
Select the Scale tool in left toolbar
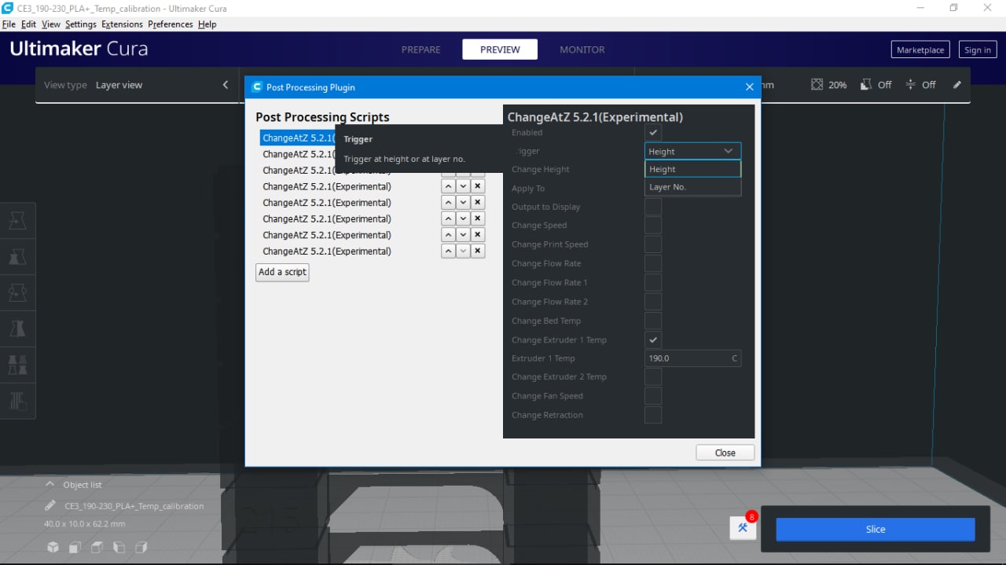pyautogui.click(x=17, y=257)
